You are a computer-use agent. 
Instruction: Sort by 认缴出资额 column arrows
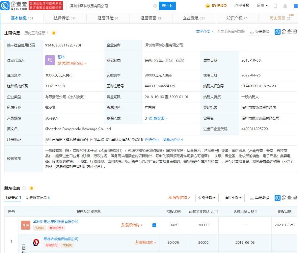(217, 211)
